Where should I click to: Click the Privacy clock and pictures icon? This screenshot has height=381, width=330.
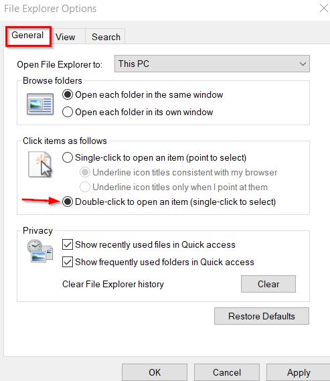[40, 250]
